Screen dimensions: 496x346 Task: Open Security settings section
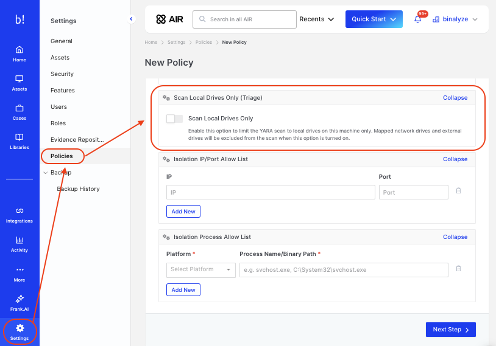pyautogui.click(x=62, y=74)
